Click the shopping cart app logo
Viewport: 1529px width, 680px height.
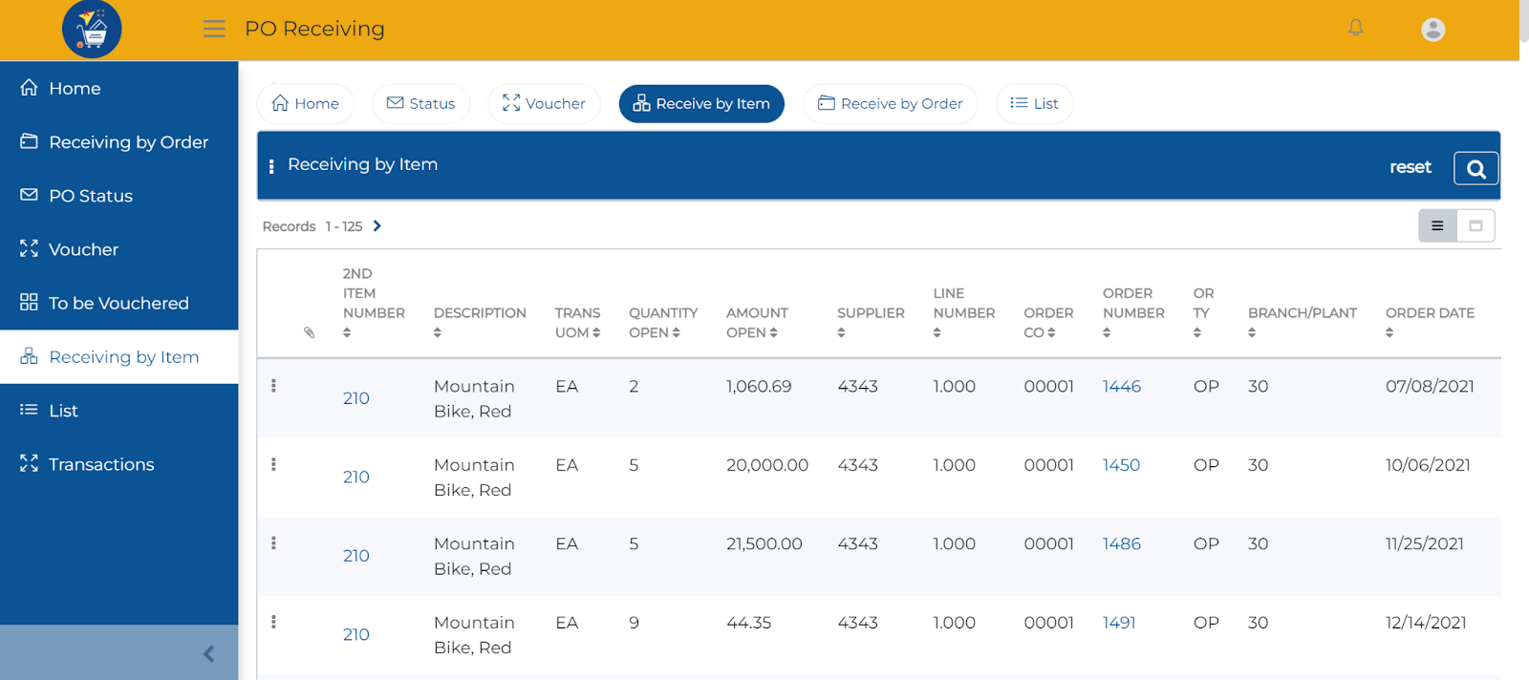tap(92, 30)
